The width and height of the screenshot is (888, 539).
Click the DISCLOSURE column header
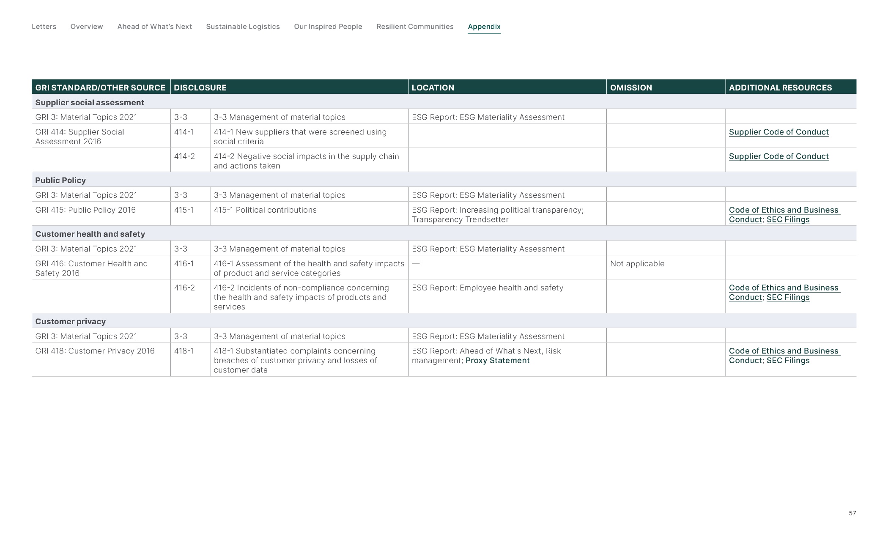[x=289, y=88]
